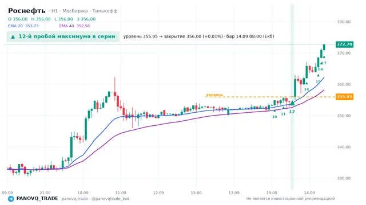Click the PANOVQ_TRADE channel name
The width and height of the screenshot is (366, 205).
point(37,199)
